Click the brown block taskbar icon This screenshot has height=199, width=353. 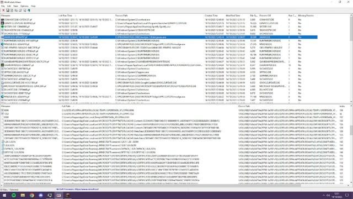tap(68, 195)
